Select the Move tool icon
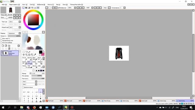Viewport: 195px width, 110px height. [x=24, y=55]
